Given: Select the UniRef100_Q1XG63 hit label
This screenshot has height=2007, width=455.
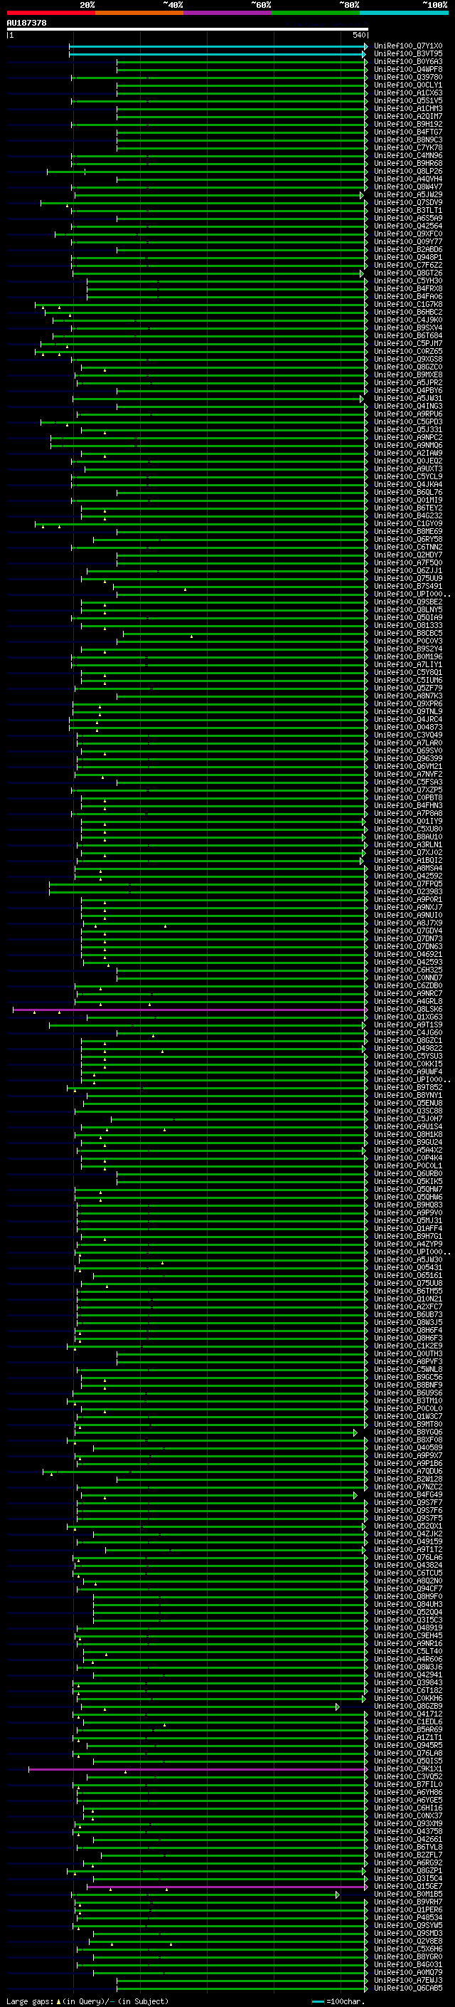Looking at the screenshot, I should tap(408, 1017).
